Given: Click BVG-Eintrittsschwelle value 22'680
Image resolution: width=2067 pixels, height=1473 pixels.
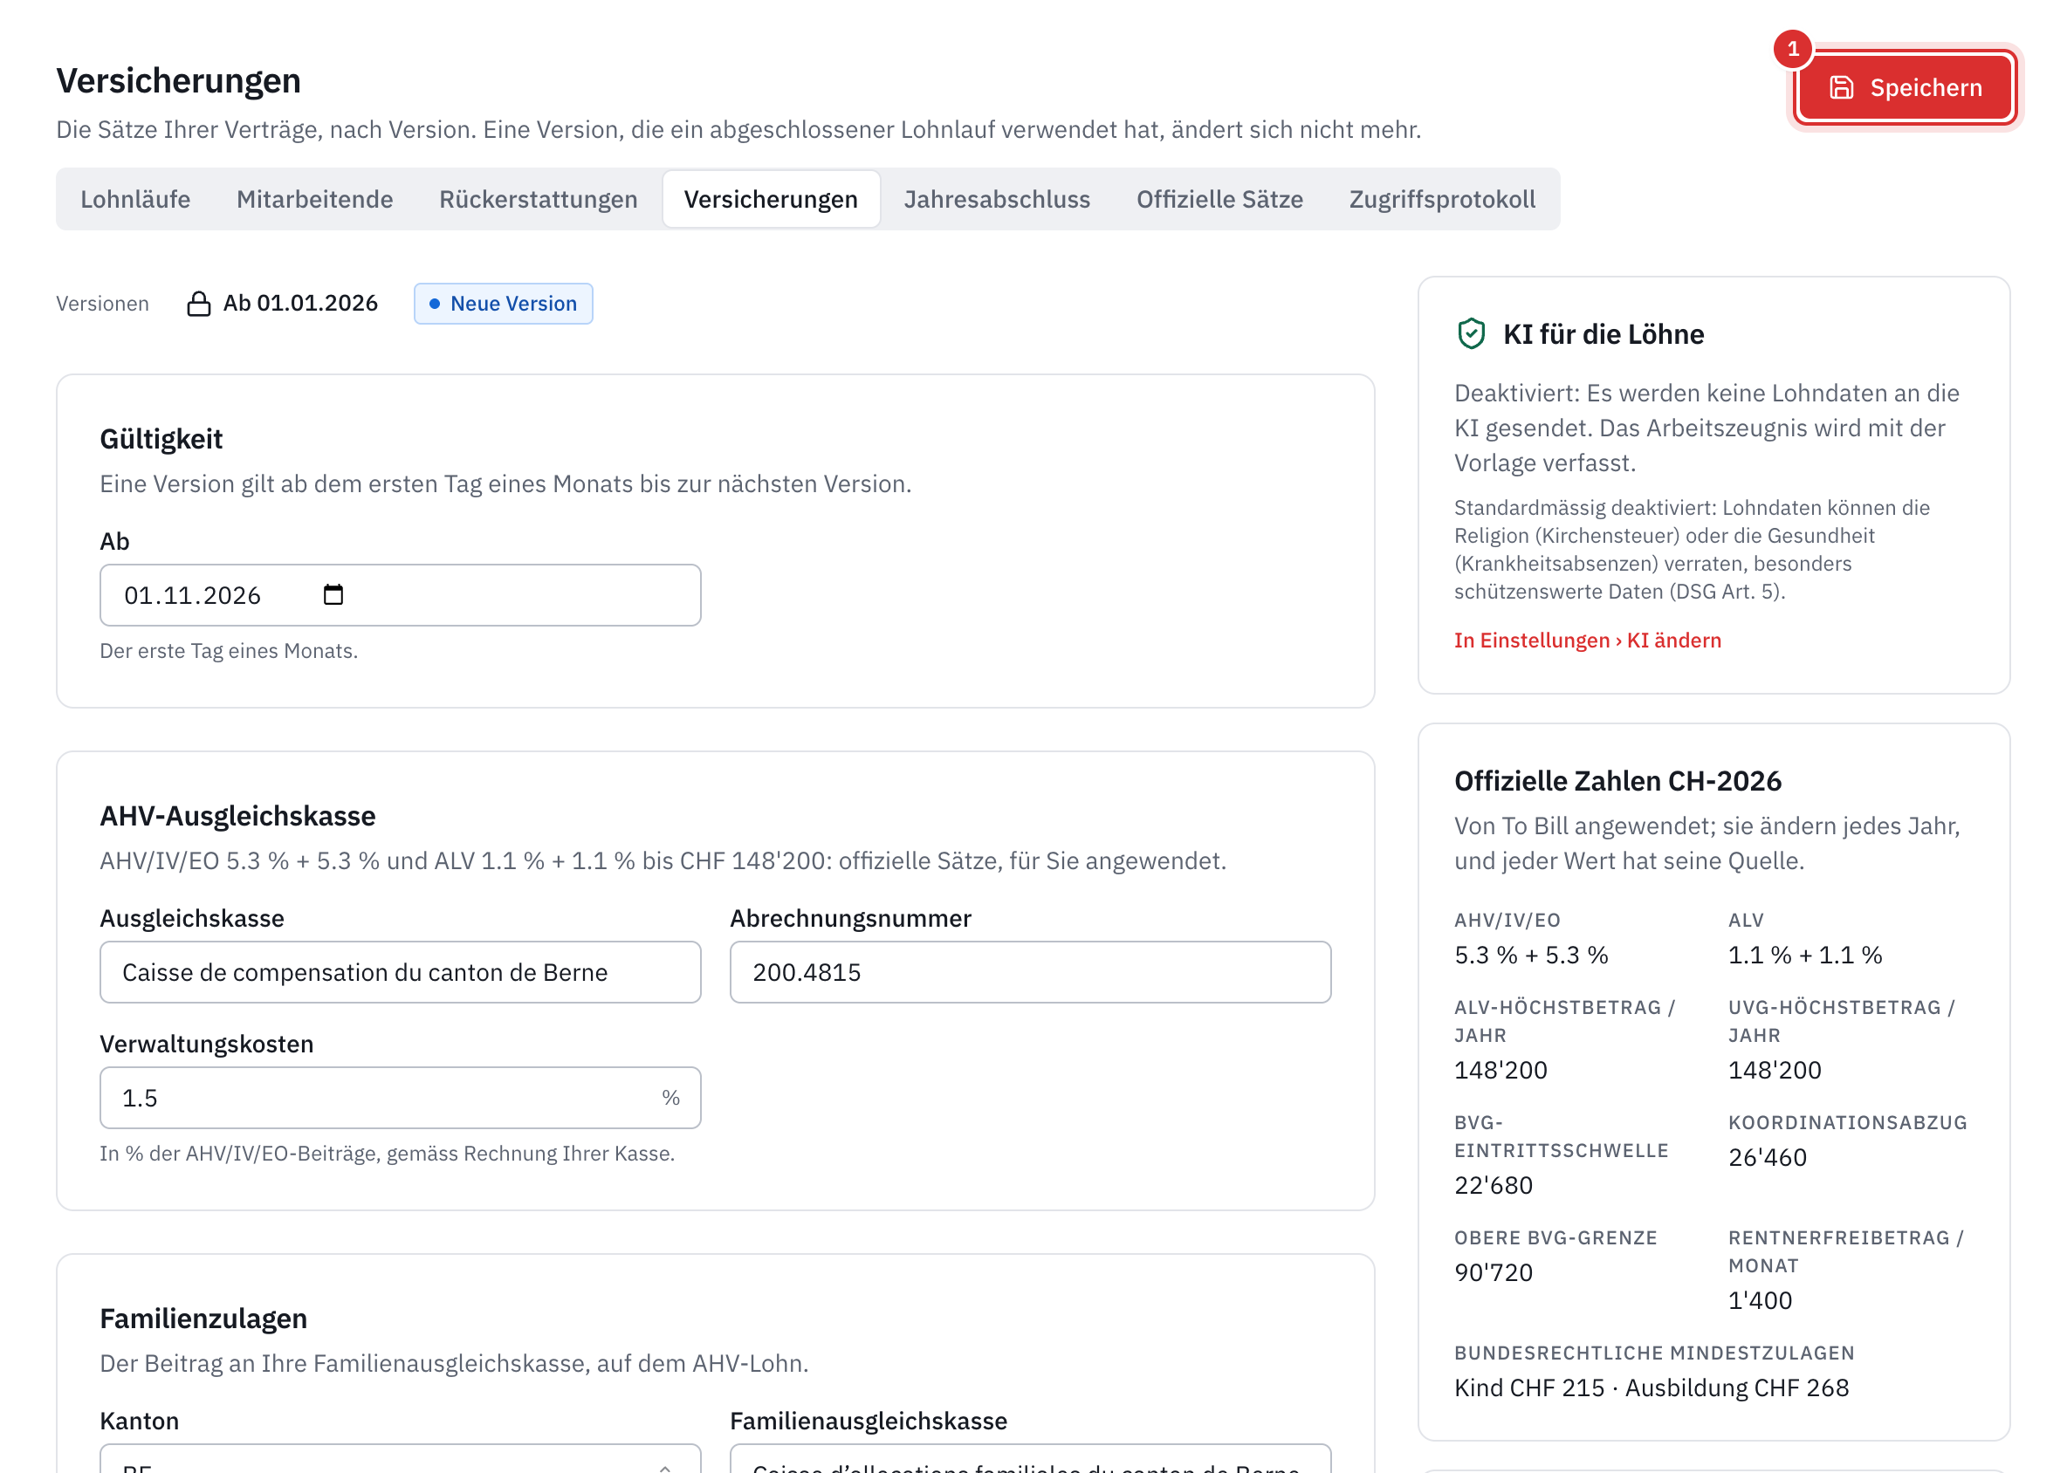Looking at the screenshot, I should (1493, 1184).
